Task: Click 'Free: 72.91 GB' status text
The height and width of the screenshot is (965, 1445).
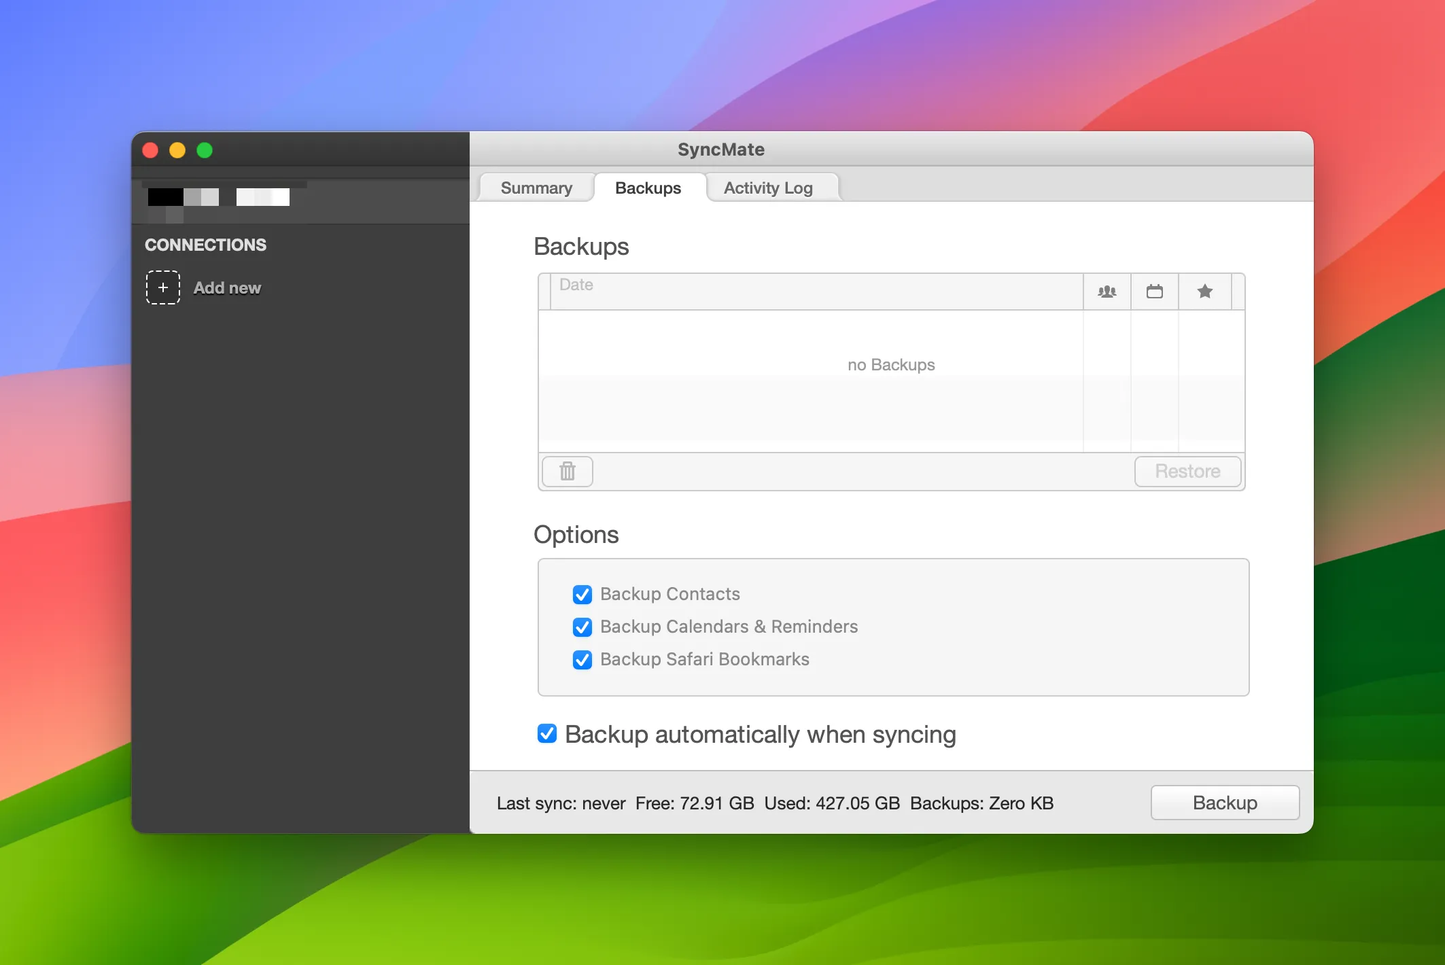Action: [695, 803]
